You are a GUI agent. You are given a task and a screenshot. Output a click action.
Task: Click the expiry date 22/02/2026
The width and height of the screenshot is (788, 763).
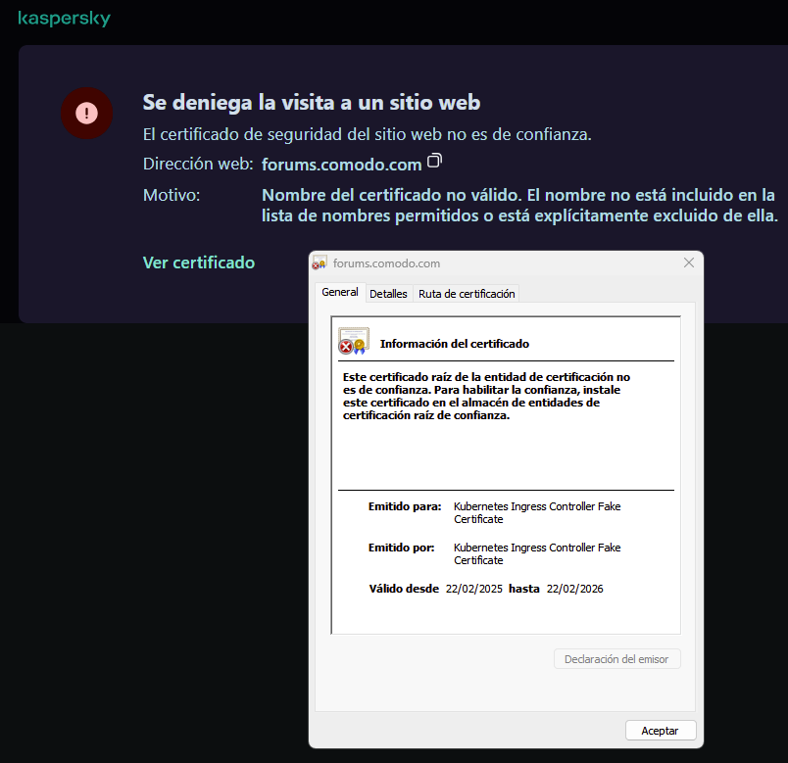[x=575, y=589]
